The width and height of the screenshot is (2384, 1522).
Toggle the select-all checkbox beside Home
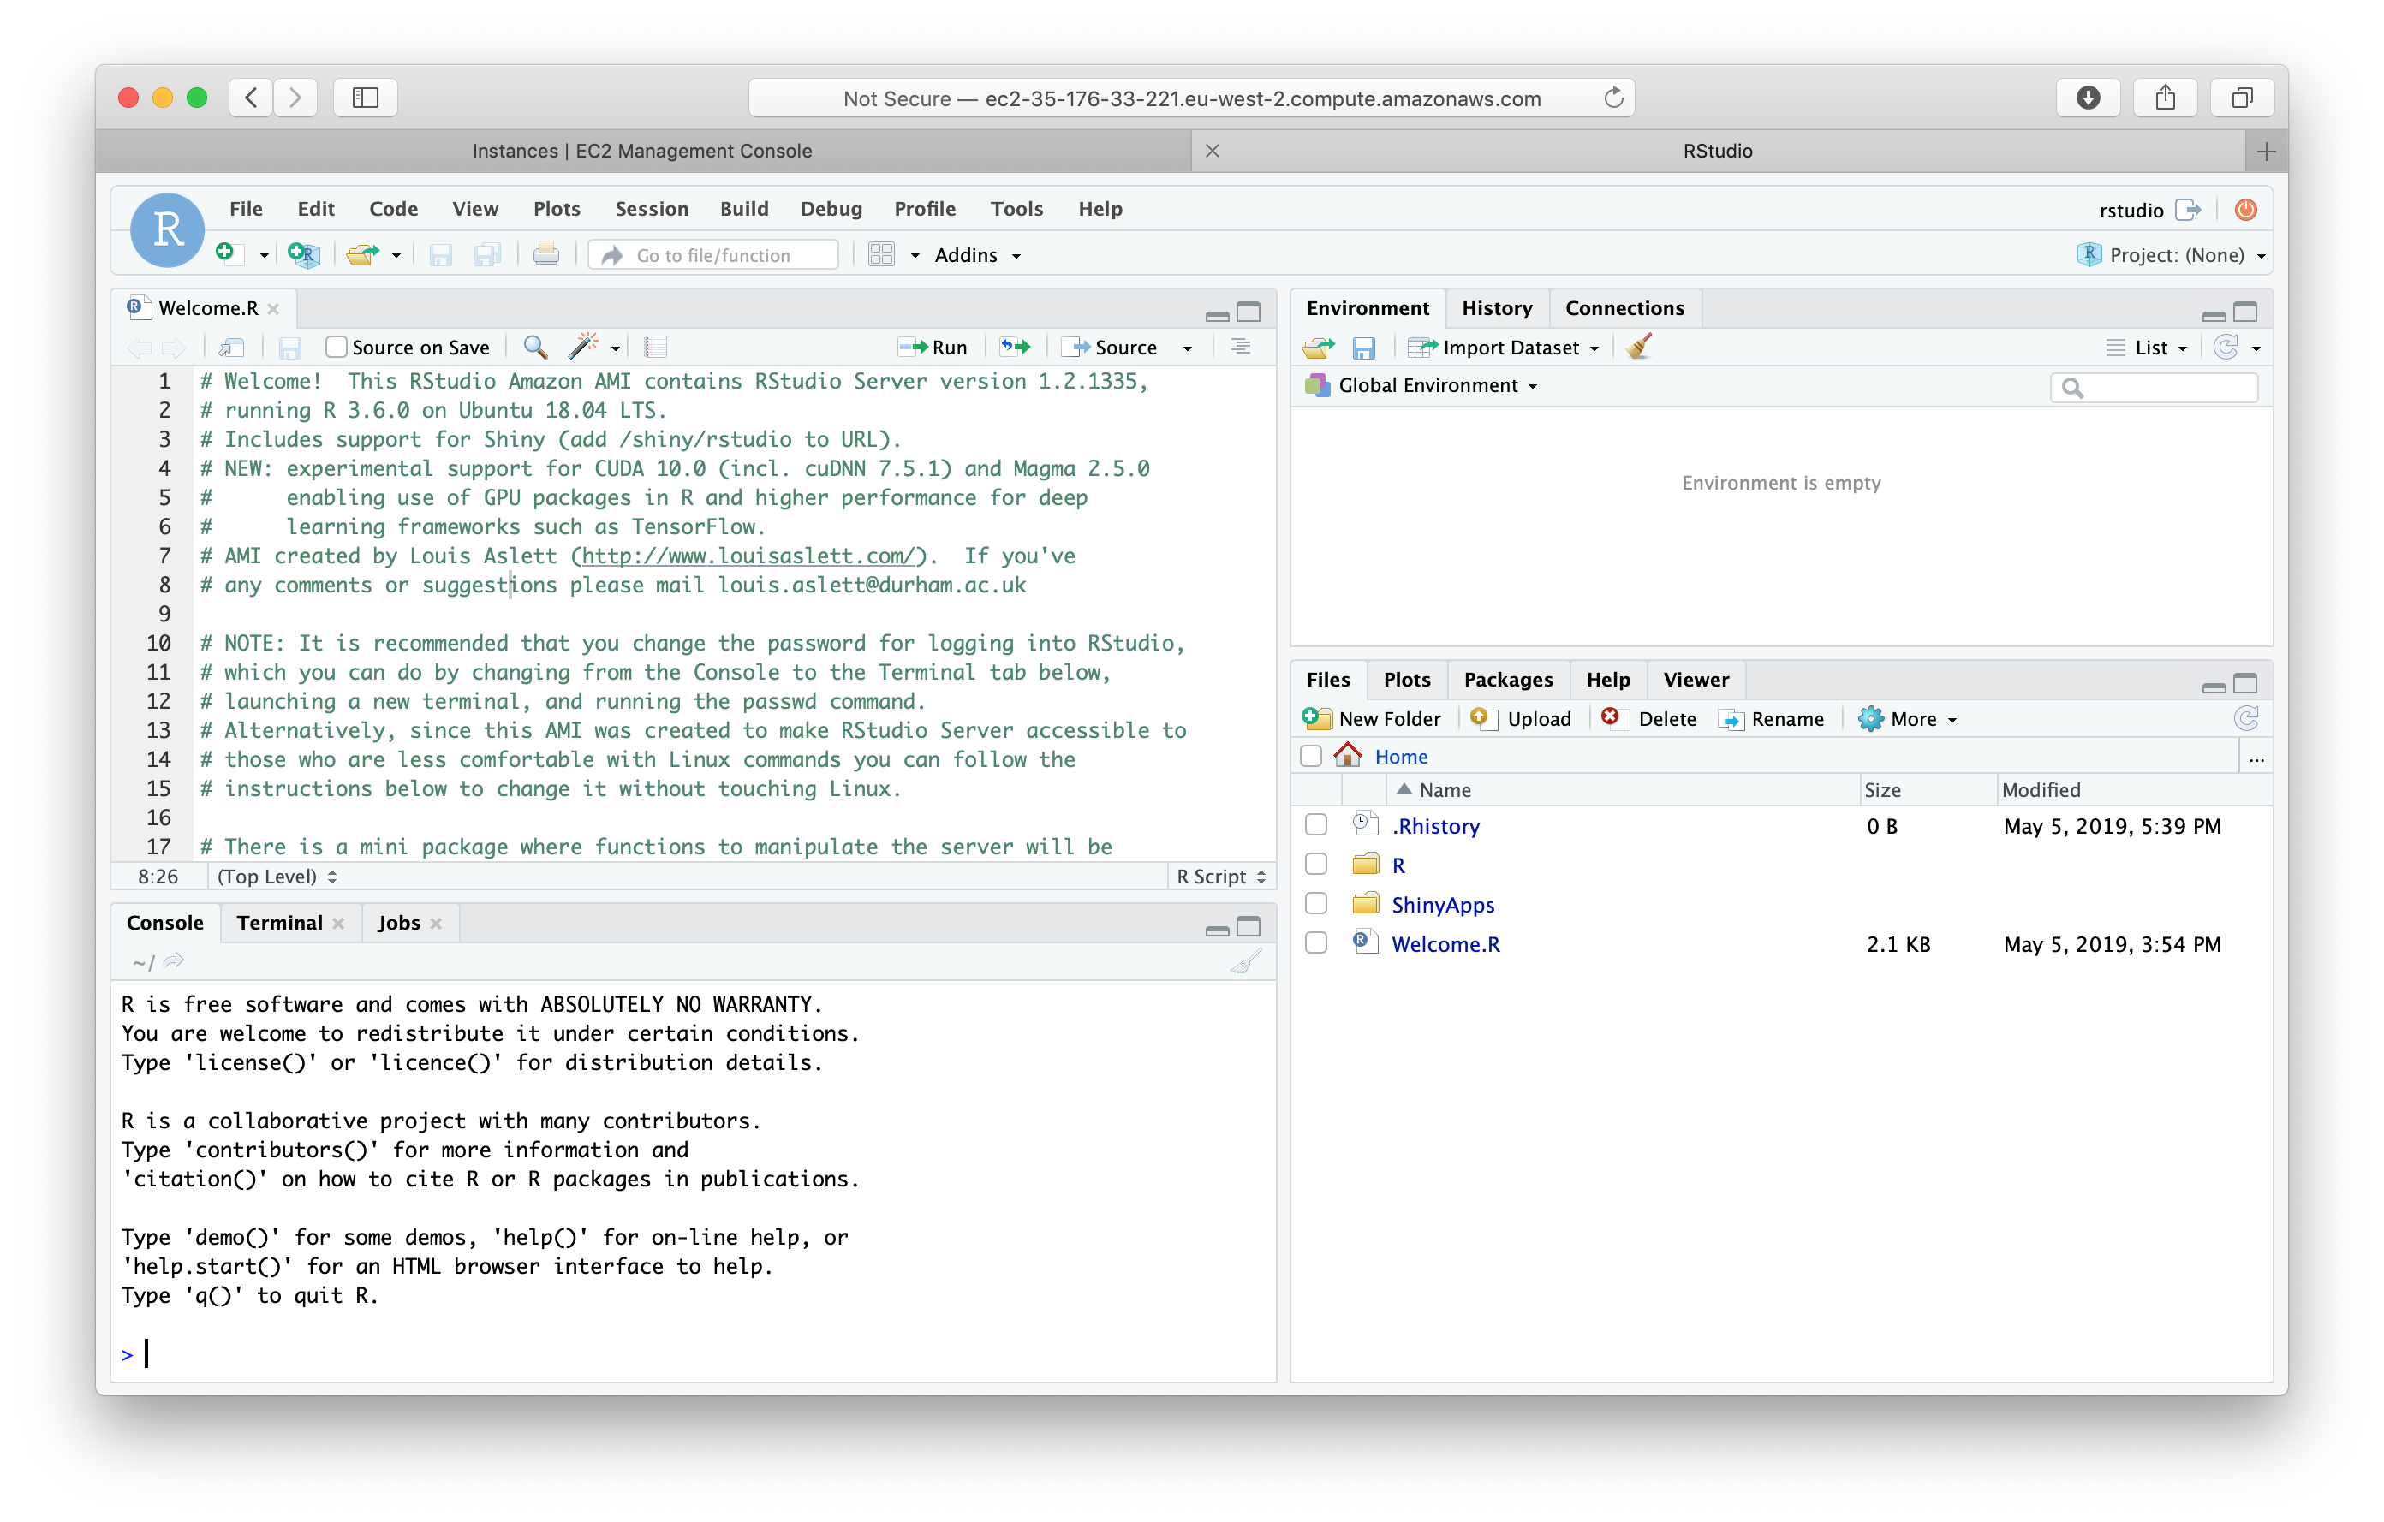coord(1311,757)
